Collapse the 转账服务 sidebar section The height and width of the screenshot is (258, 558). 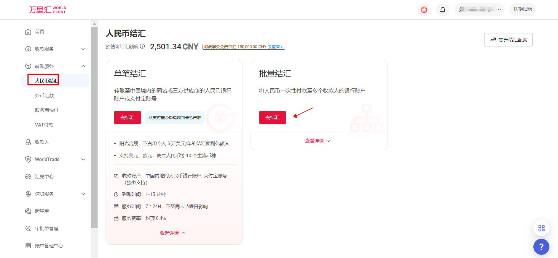pyautogui.click(x=83, y=66)
